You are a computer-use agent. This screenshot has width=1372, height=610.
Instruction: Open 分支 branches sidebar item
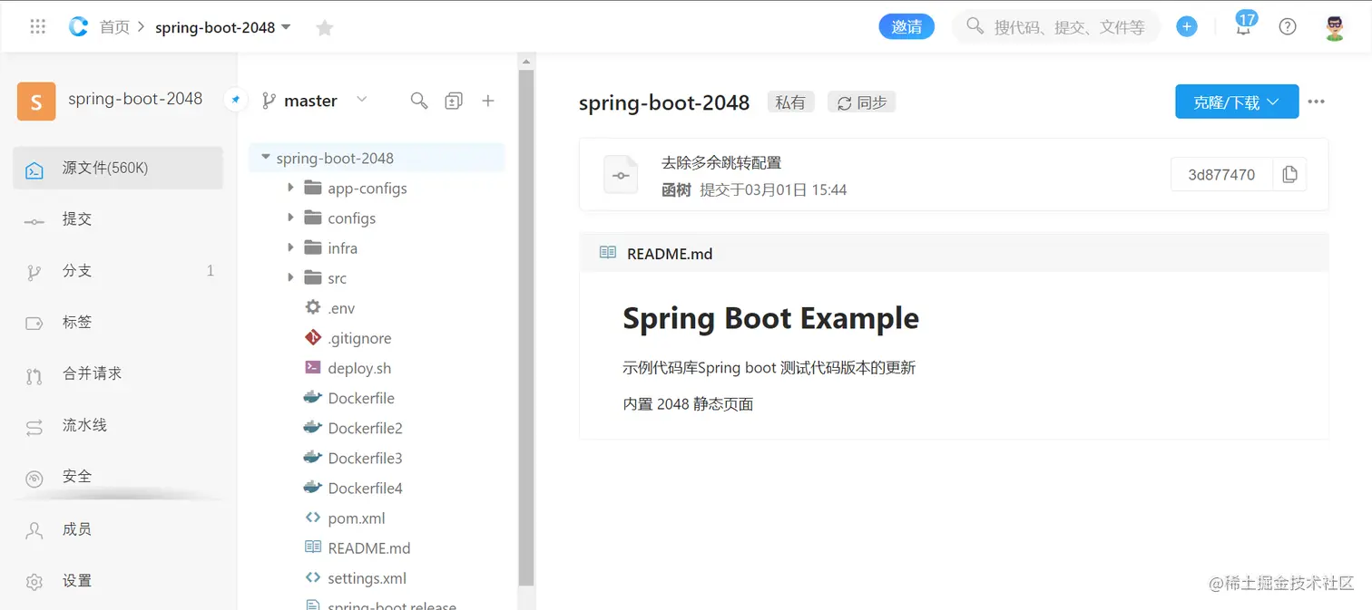(118, 271)
